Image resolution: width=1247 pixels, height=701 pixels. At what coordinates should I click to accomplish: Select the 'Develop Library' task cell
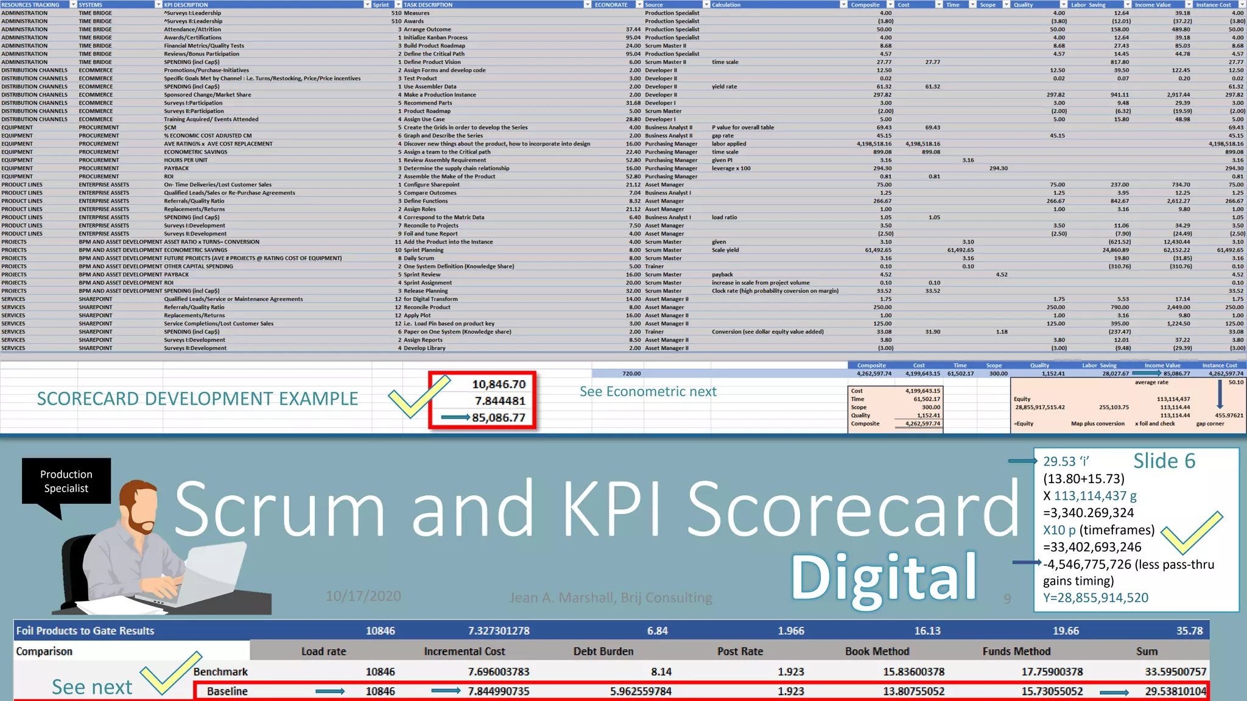(424, 348)
